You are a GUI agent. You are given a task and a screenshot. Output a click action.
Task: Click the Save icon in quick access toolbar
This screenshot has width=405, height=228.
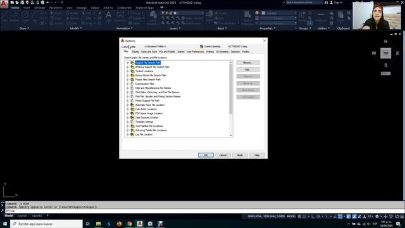[22, 3]
